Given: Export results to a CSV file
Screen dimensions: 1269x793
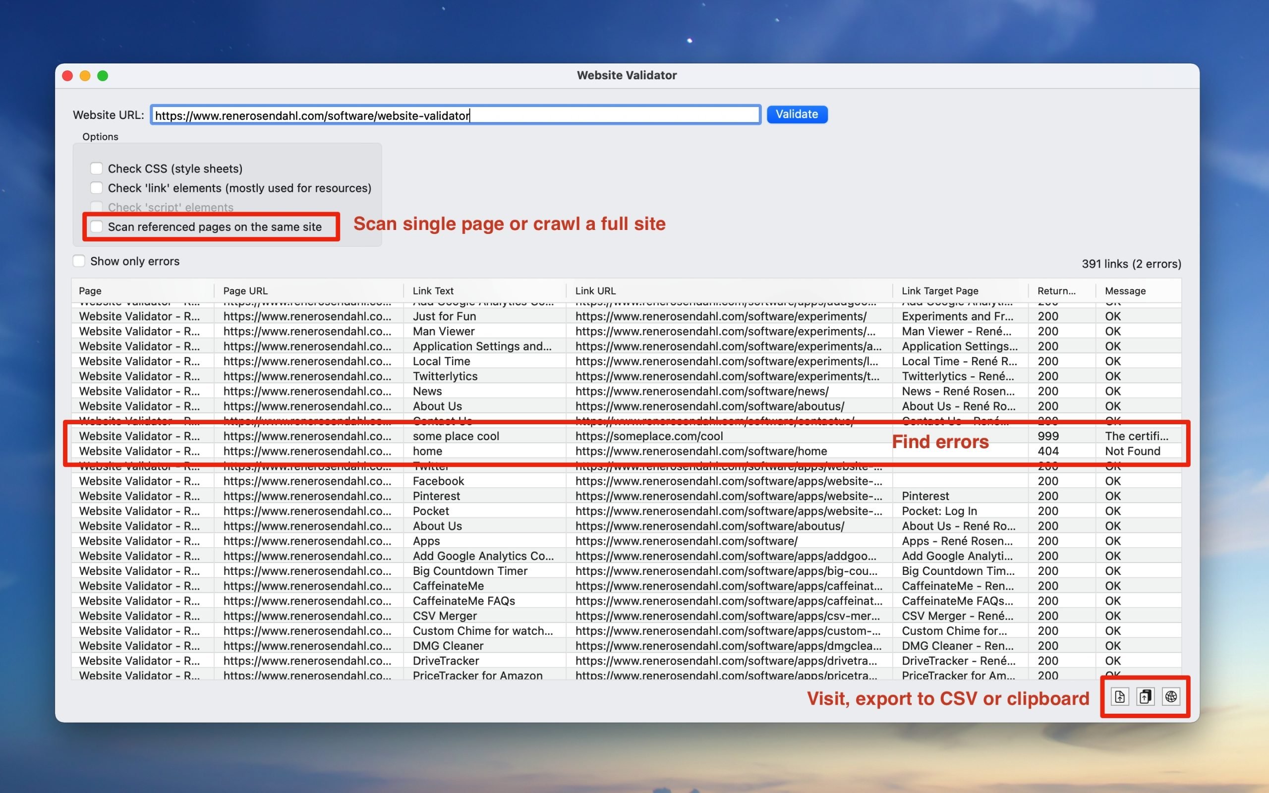Looking at the screenshot, I should (x=1120, y=696).
